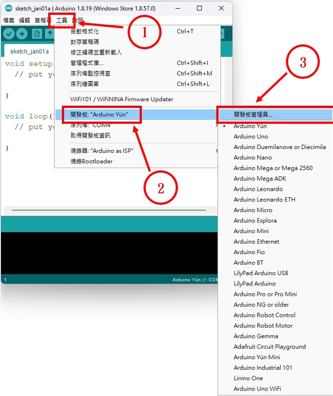Image resolution: width=333 pixels, height=396 pixels.
Task: Choose Adafruit Circuit Playground board
Action: tap(275, 347)
